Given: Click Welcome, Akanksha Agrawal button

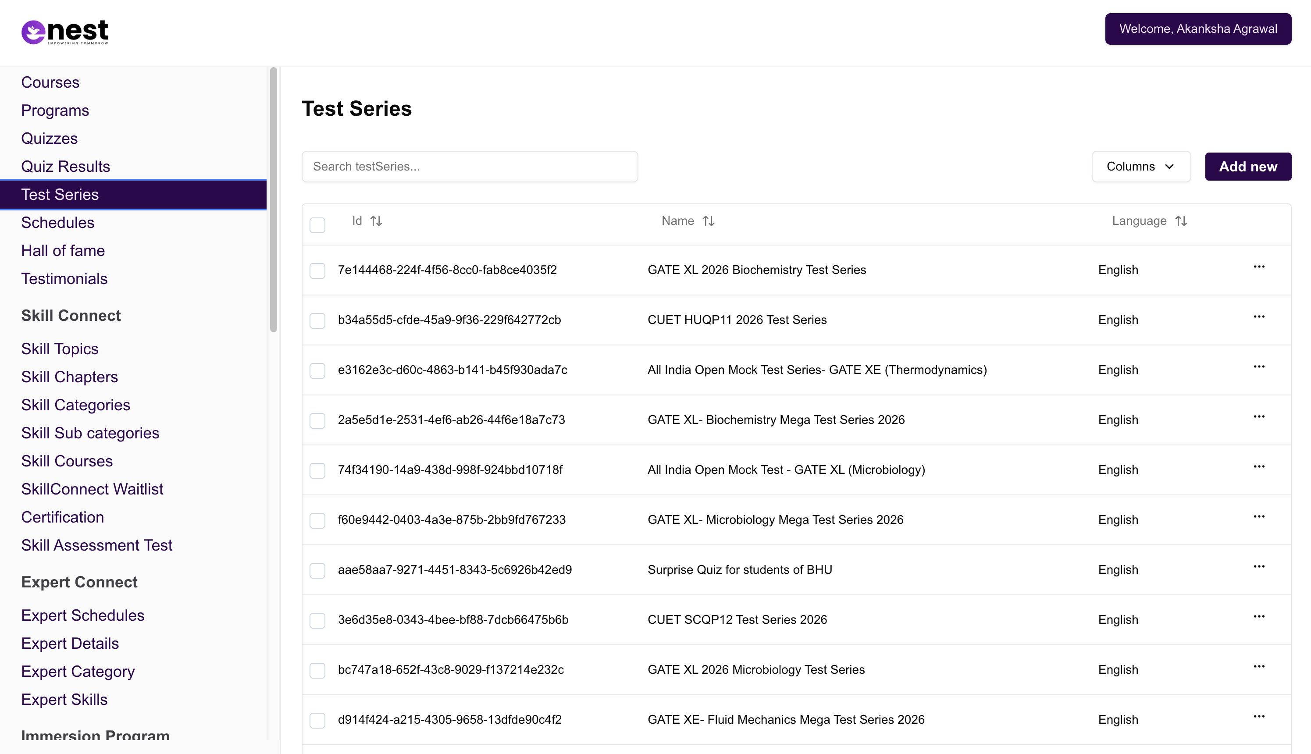Looking at the screenshot, I should (1198, 29).
